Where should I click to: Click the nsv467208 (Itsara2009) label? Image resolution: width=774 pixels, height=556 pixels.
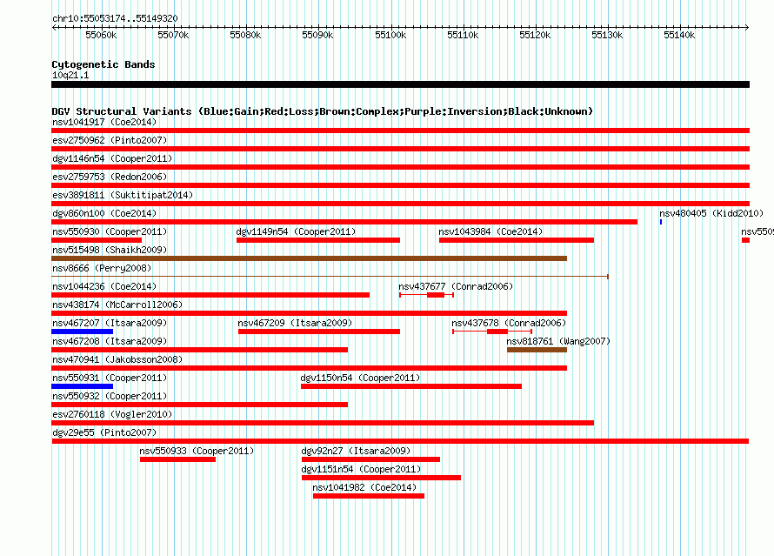(110, 341)
